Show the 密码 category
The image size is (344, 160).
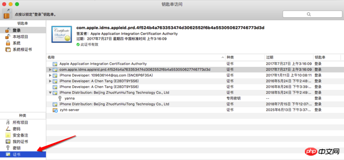point(23,129)
